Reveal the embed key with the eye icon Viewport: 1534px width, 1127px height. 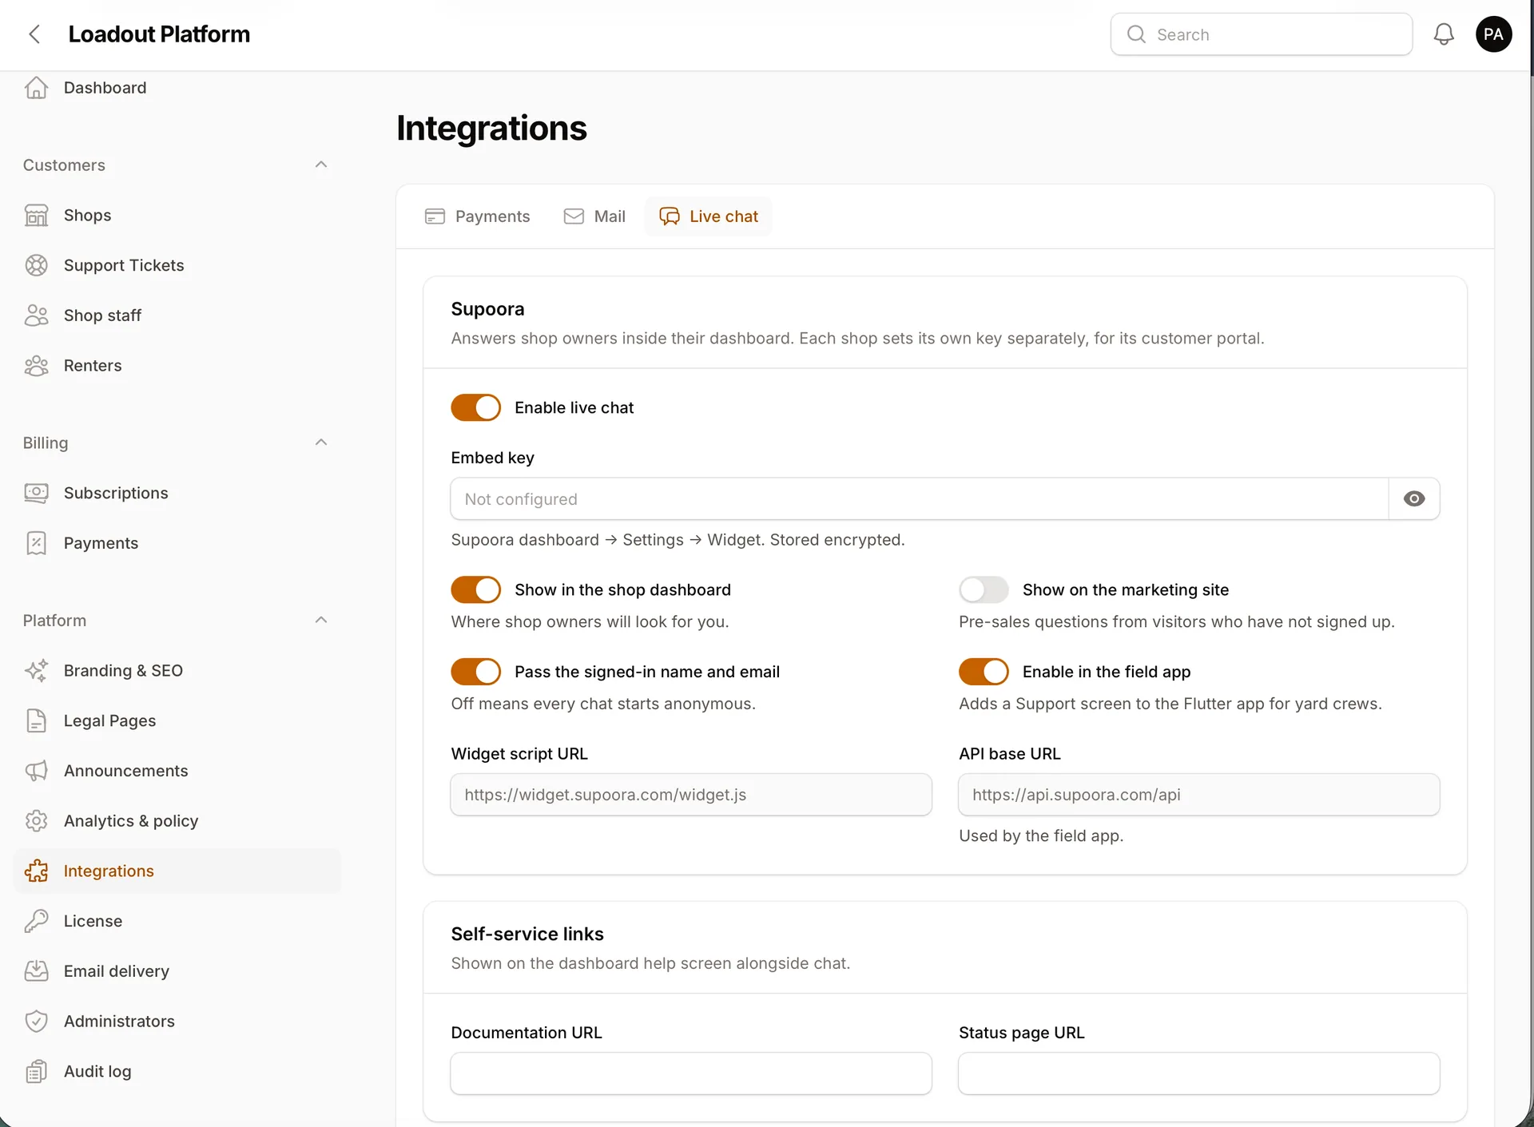(x=1413, y=499)
